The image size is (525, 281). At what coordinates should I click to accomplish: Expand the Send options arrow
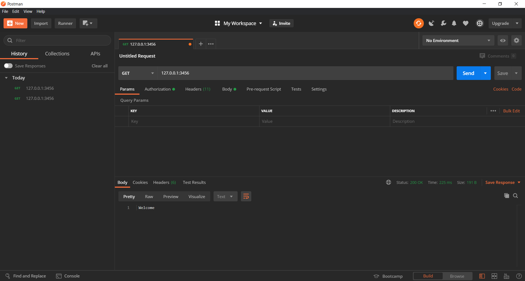[485, 73]
